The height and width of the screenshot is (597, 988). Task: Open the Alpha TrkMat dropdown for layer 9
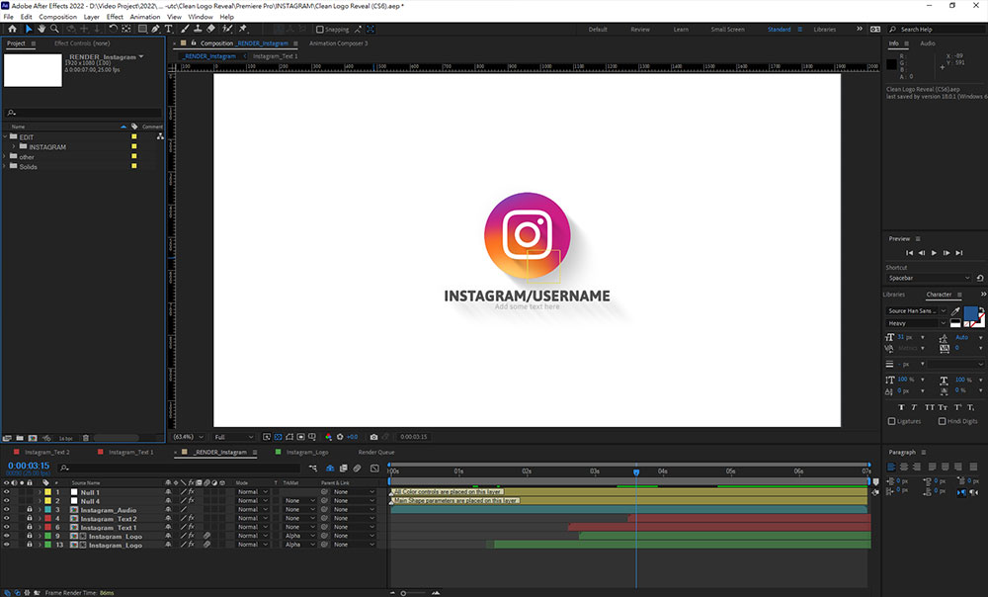coord(299,537)
